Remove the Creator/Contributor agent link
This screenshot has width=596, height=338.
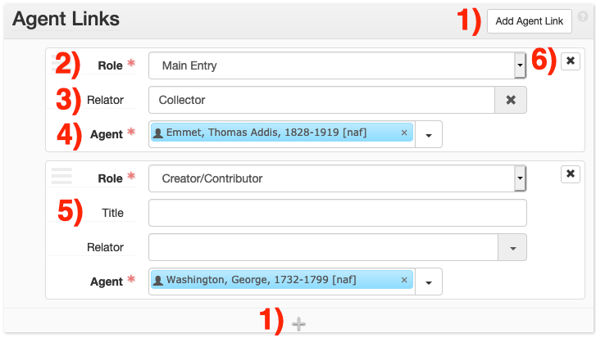pyautogui.click(x=571, y=174)
